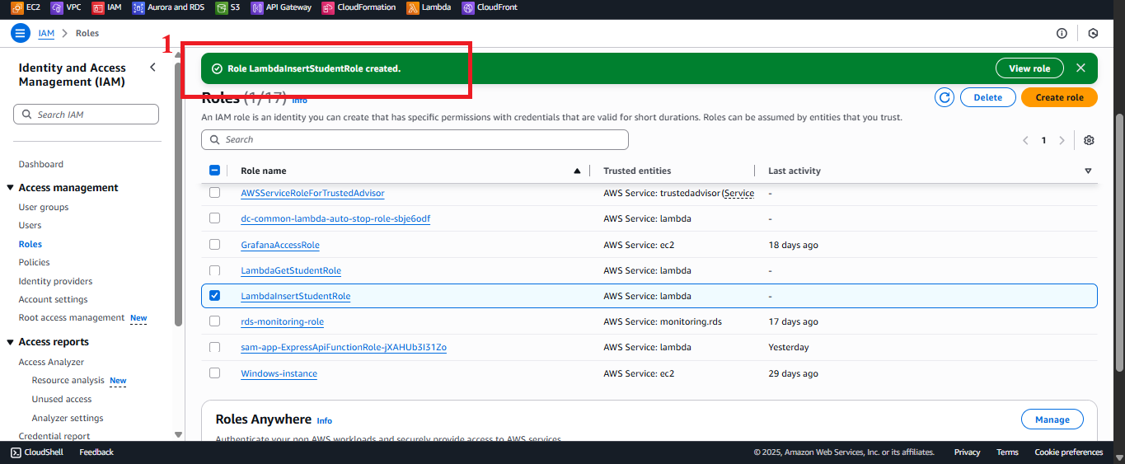Open Terms link in the footer
This screenshot has height=464, width=1125.
coord(1007,452)
